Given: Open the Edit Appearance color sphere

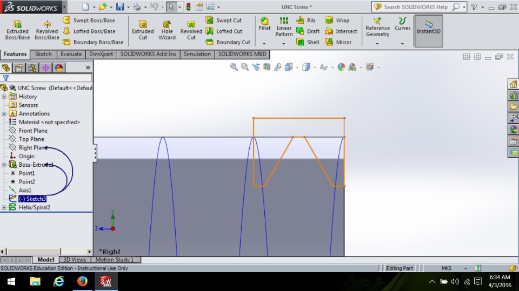Looking at the screenshot, I should (341, 67).
